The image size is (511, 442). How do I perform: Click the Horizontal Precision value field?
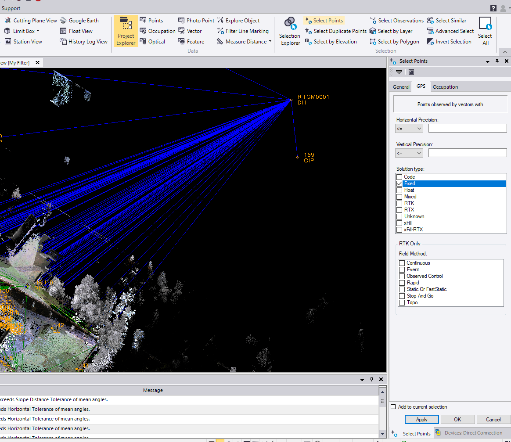point(467,128)
